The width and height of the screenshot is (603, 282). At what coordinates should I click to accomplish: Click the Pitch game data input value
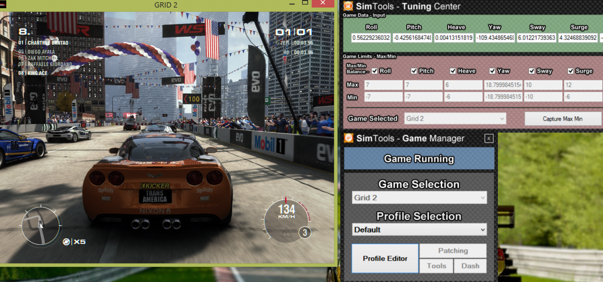coord(412,38)
